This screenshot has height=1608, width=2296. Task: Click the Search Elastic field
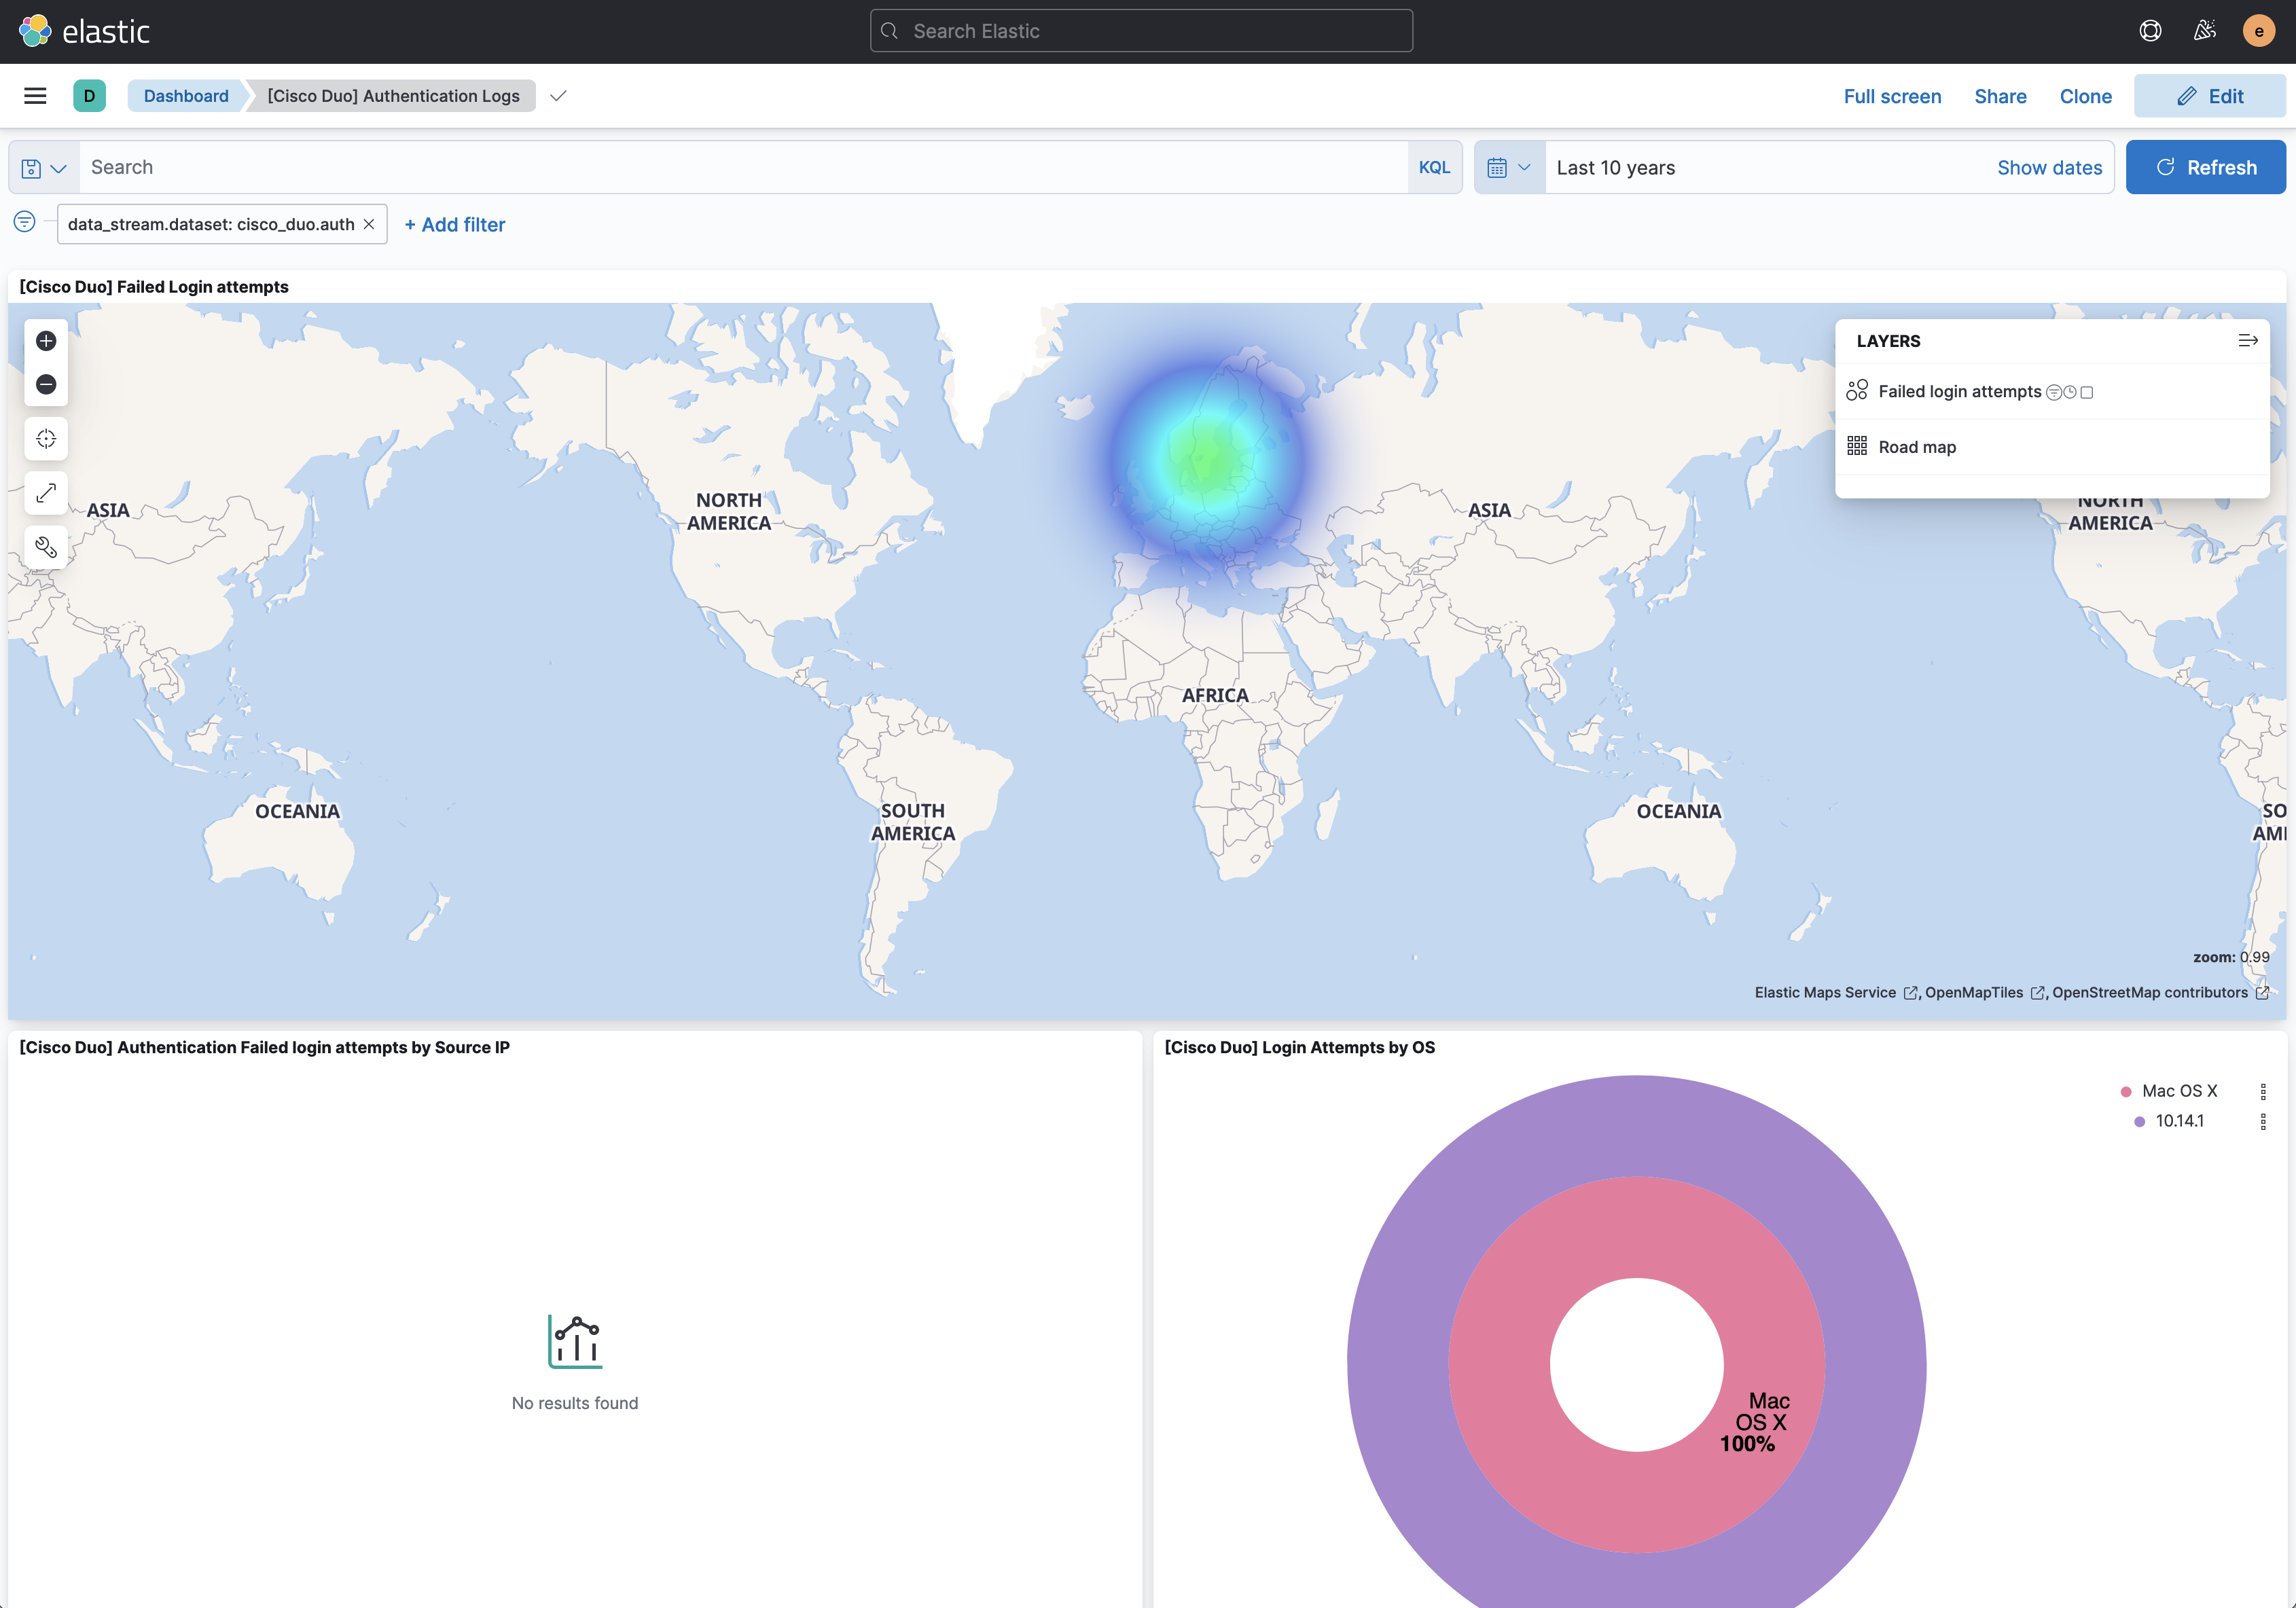pyautogui.click(x=1141, y=31)
